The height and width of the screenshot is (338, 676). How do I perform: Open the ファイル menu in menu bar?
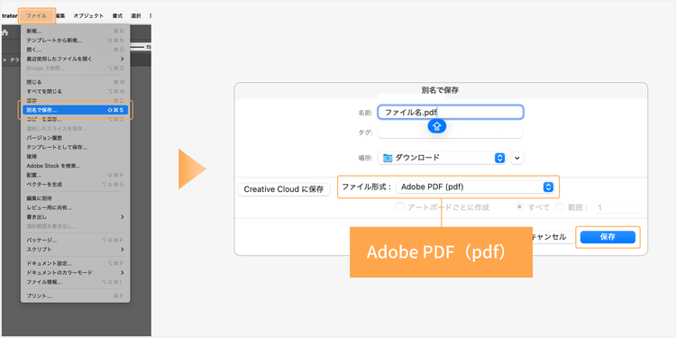(x=36, y=16)
